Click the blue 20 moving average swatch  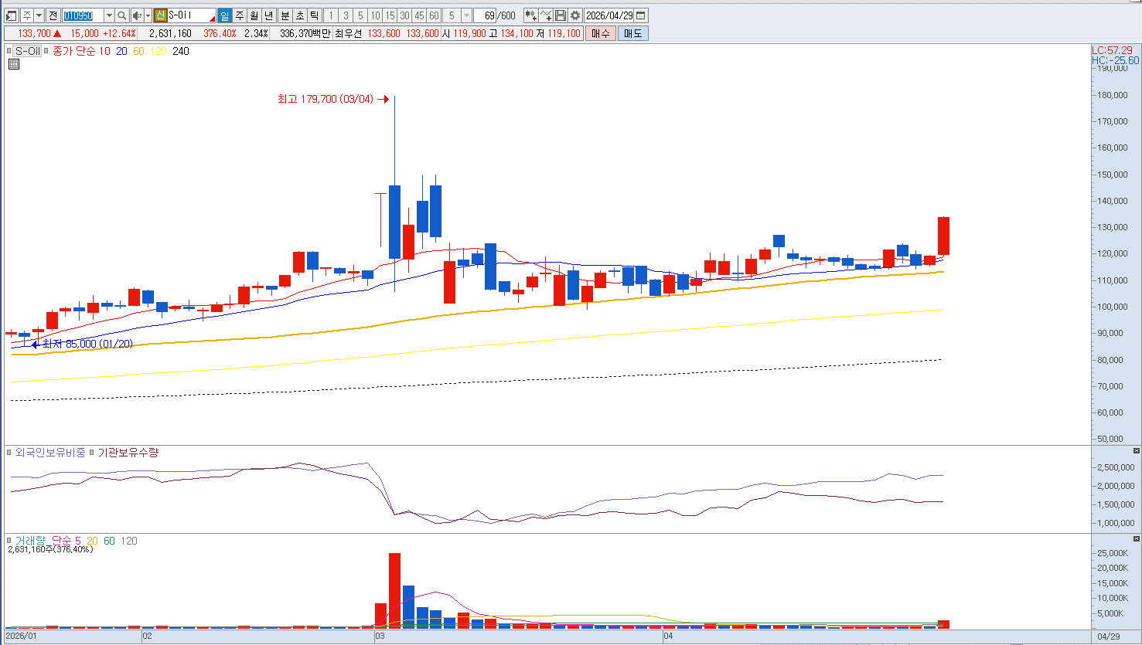coord(121,51)
